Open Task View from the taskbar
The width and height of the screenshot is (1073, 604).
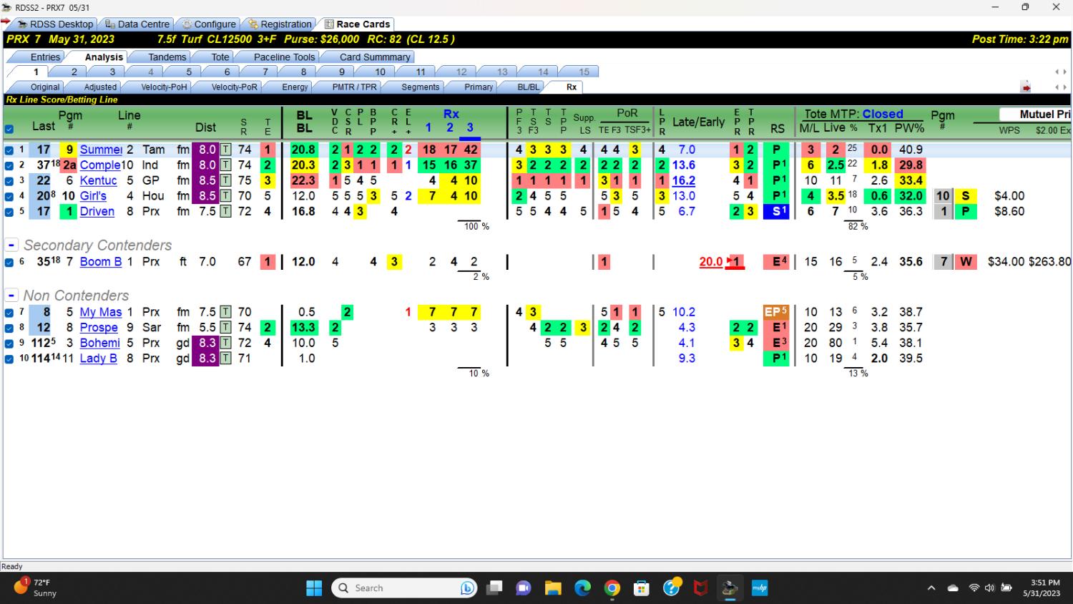tap(494, 588)
